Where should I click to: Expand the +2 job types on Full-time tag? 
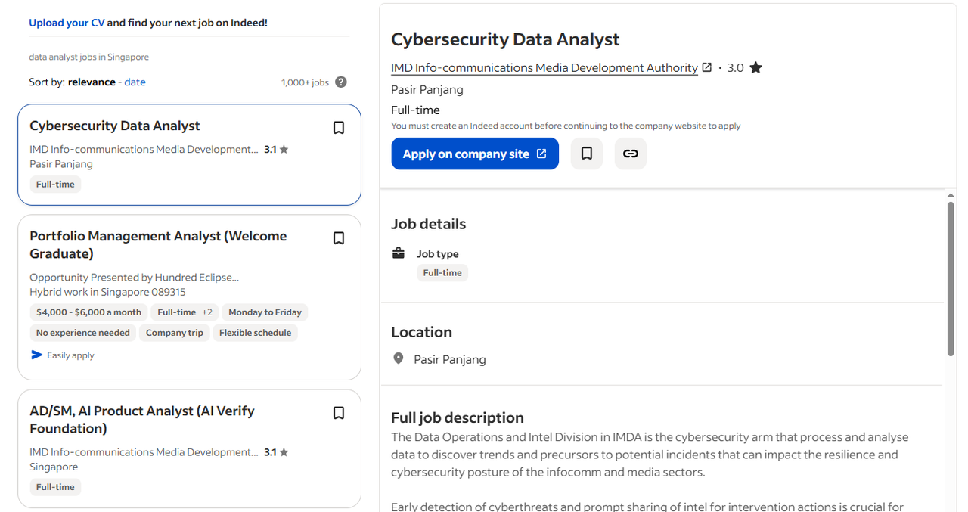click(207, 312)
